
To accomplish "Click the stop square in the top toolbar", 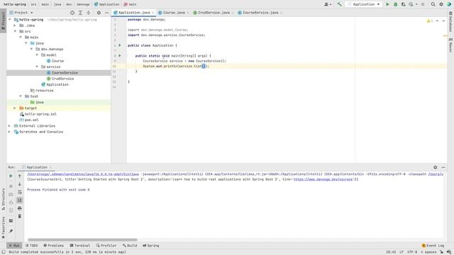I will [x=423, y=4].
